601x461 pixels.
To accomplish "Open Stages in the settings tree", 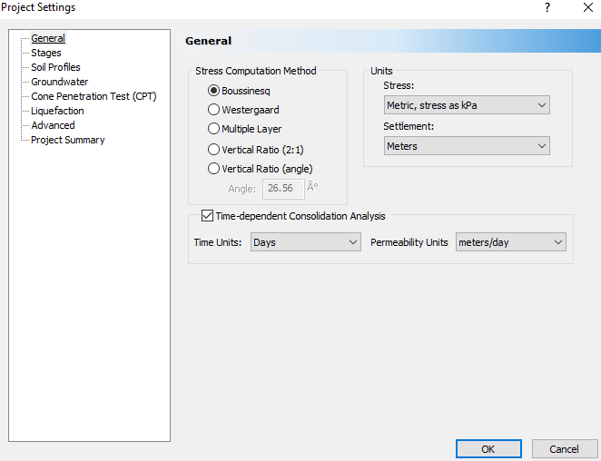I will click(46, 53).
